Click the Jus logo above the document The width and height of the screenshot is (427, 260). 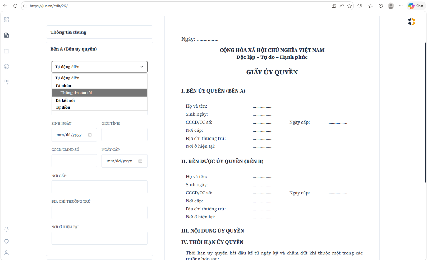(412, 21)
